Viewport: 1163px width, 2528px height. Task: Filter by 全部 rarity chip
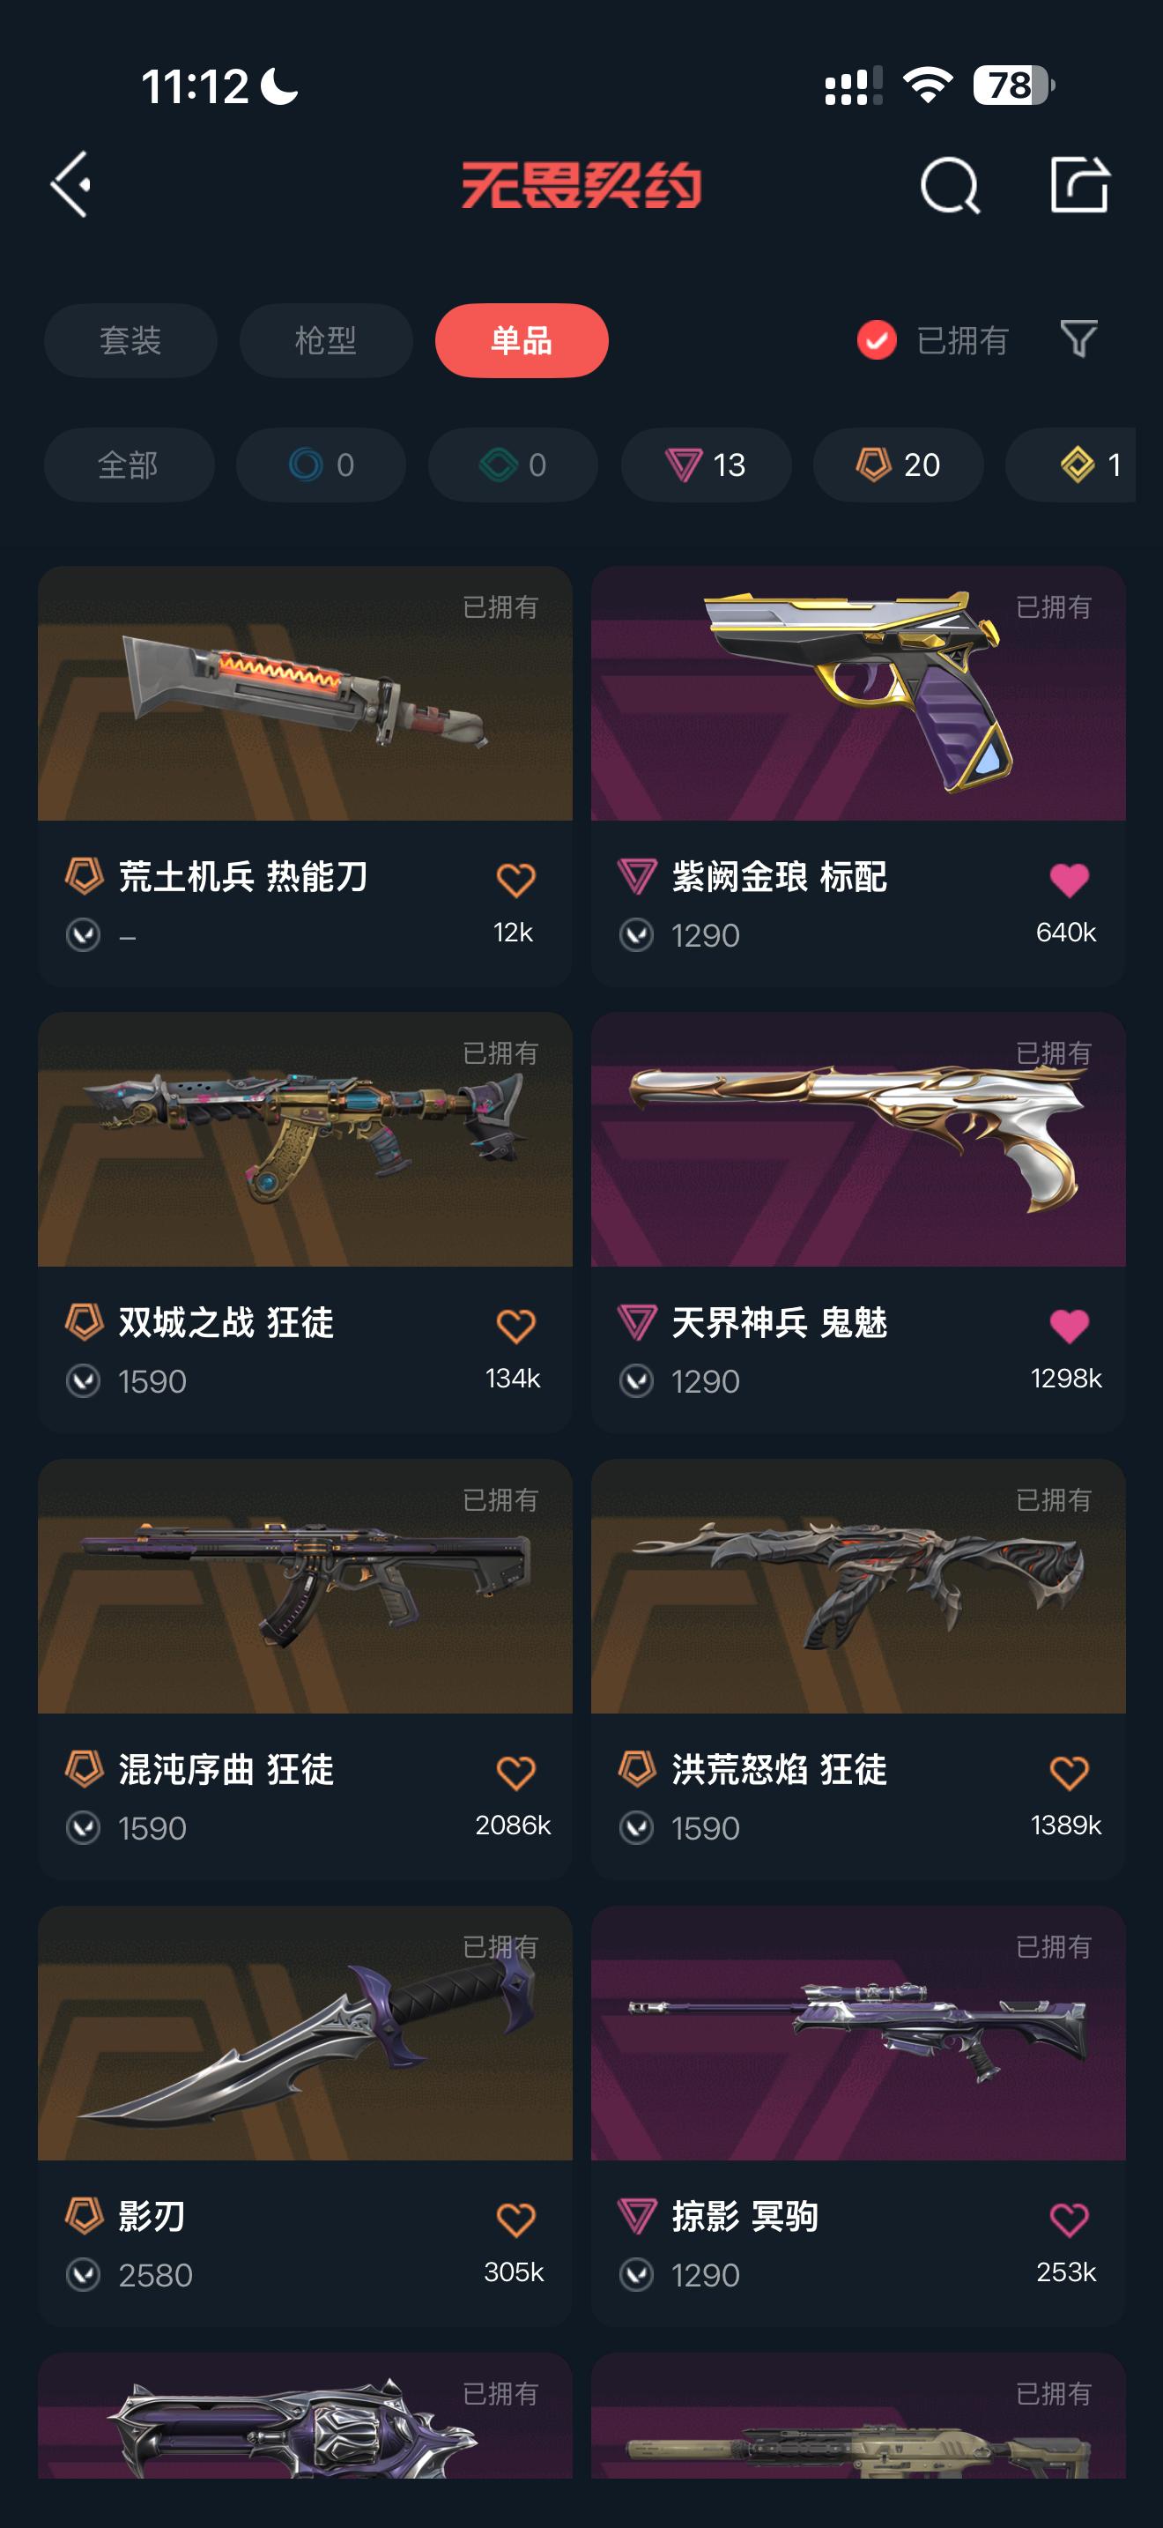pyautogui.click(x=129, y=465)
